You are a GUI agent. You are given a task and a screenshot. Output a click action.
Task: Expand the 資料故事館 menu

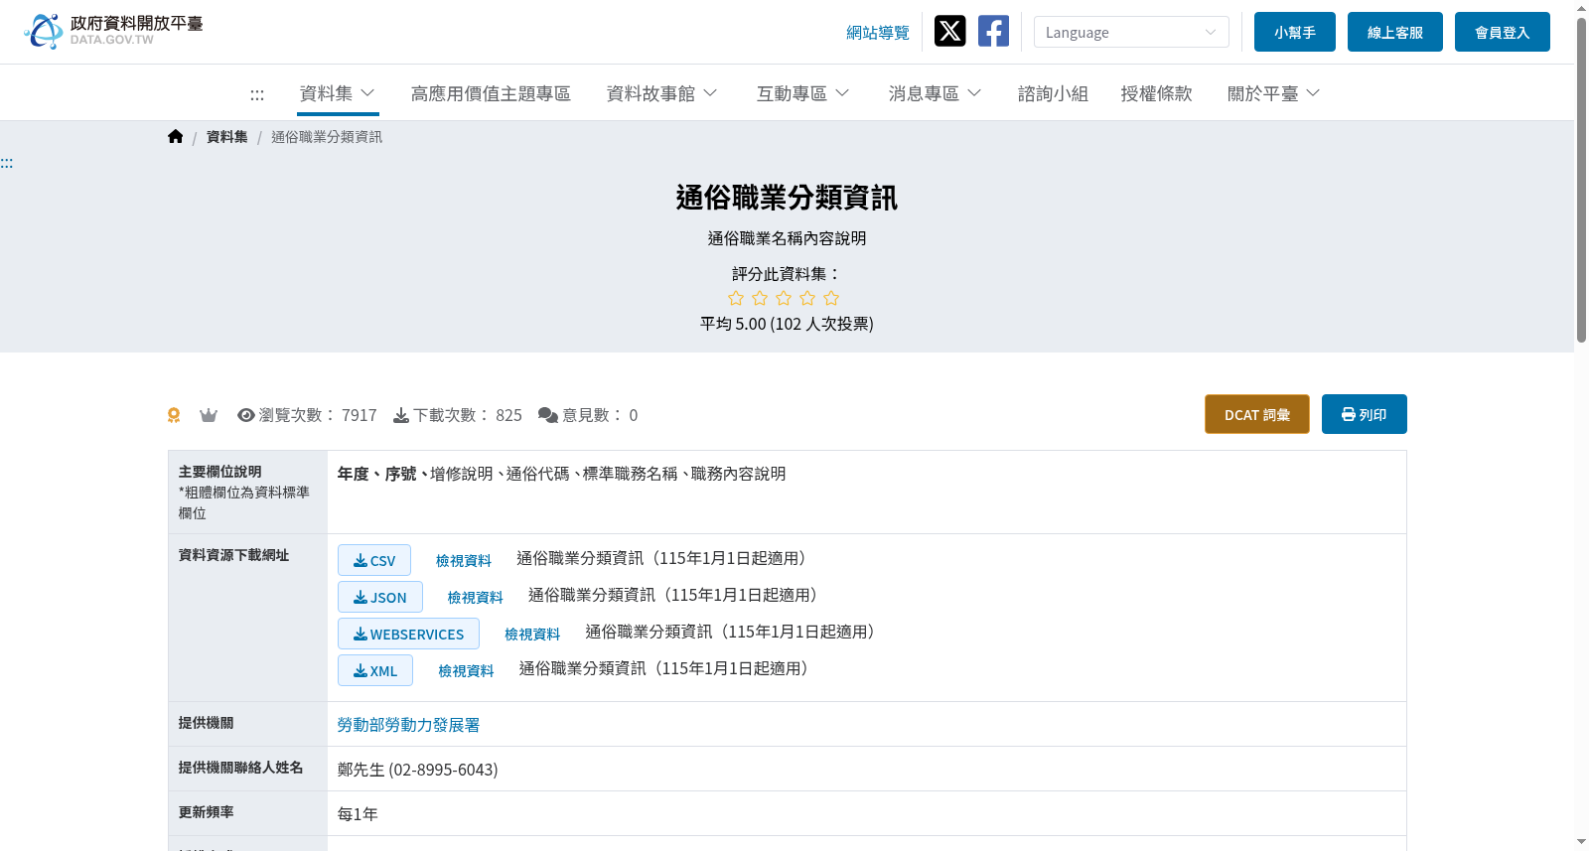pos(661,93)
